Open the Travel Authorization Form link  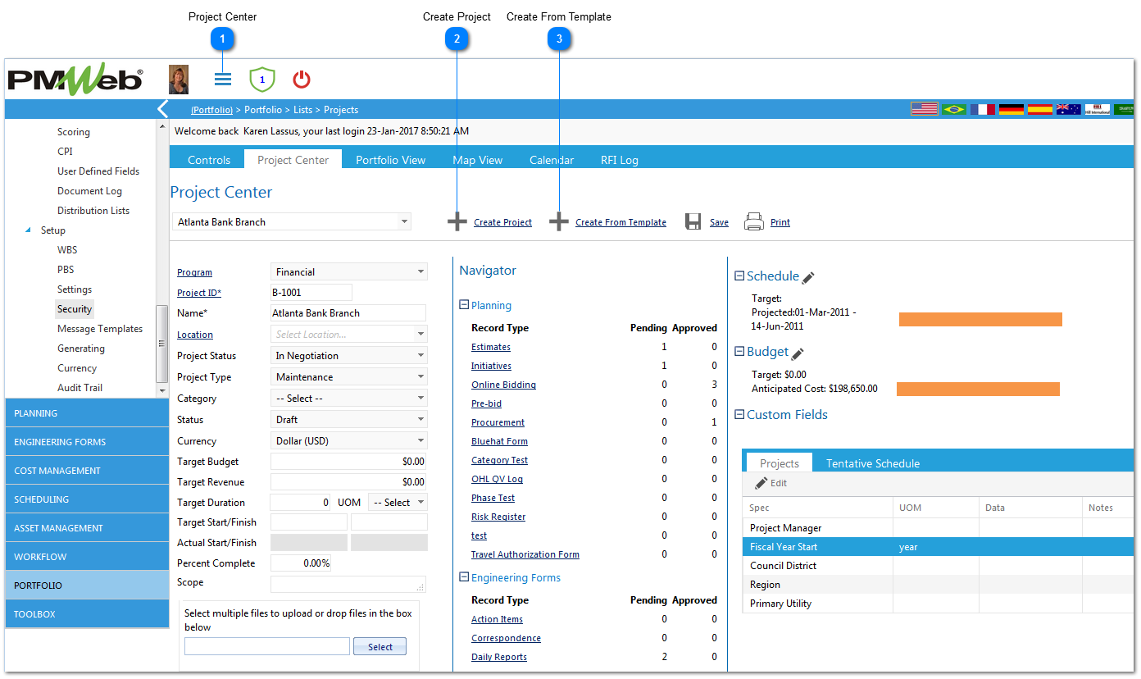coord(525,554)
